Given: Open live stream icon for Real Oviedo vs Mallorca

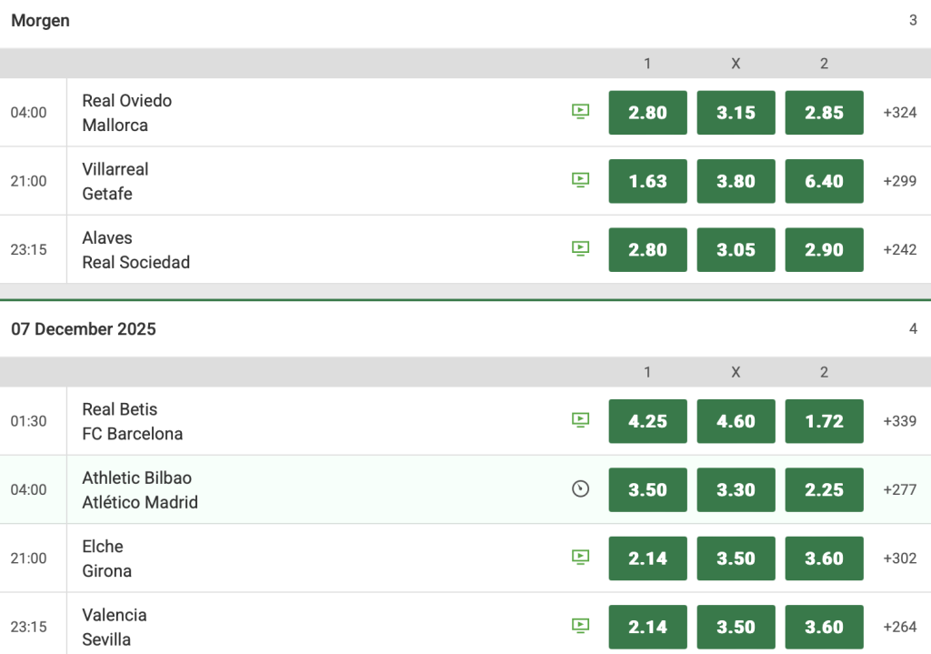Looking at the screenshot, I should point(580,112).
